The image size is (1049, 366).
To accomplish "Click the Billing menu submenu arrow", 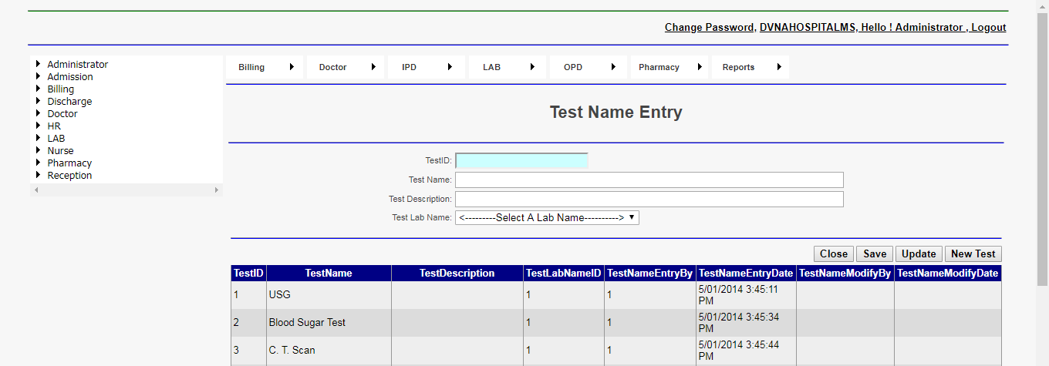I will [292, 67].
